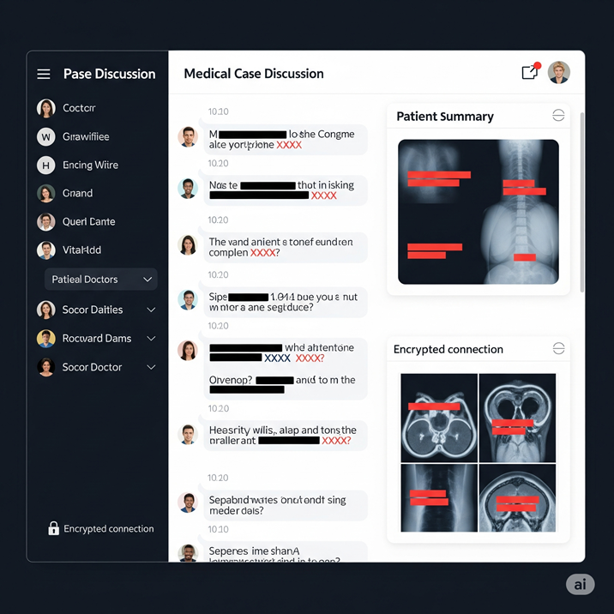The image size is (614, 614).
Task: Click the Encrypted connection panel heading
Action: pos(448,349)
